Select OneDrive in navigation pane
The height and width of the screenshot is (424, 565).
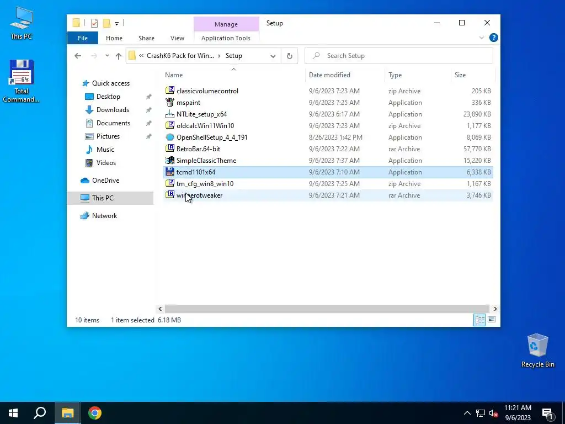[105, 181]
